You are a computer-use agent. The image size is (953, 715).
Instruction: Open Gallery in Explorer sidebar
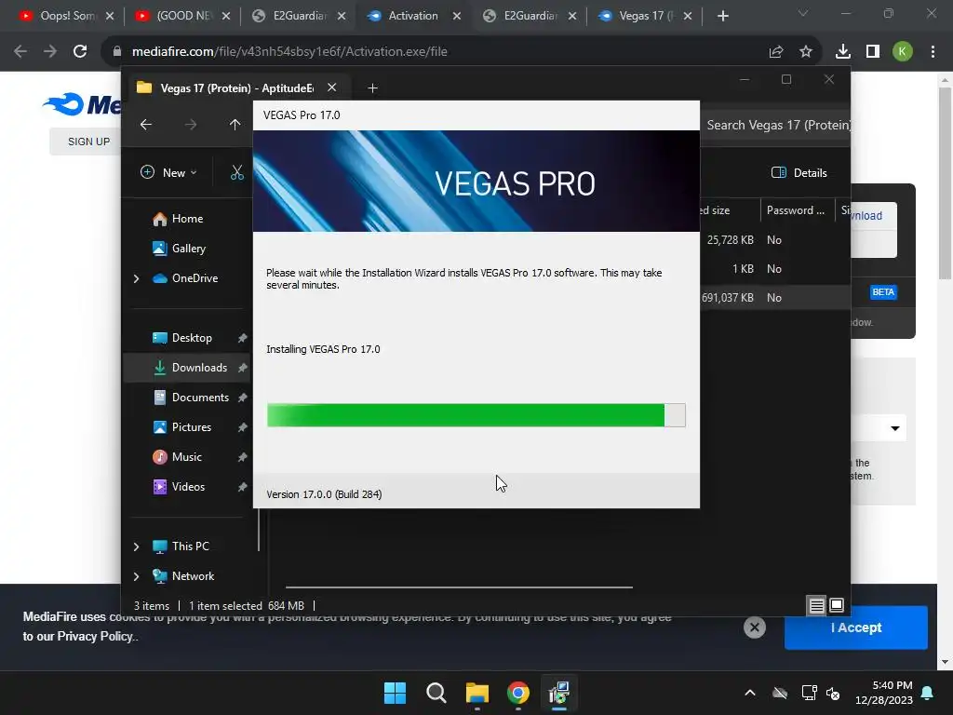coord(188,249)
